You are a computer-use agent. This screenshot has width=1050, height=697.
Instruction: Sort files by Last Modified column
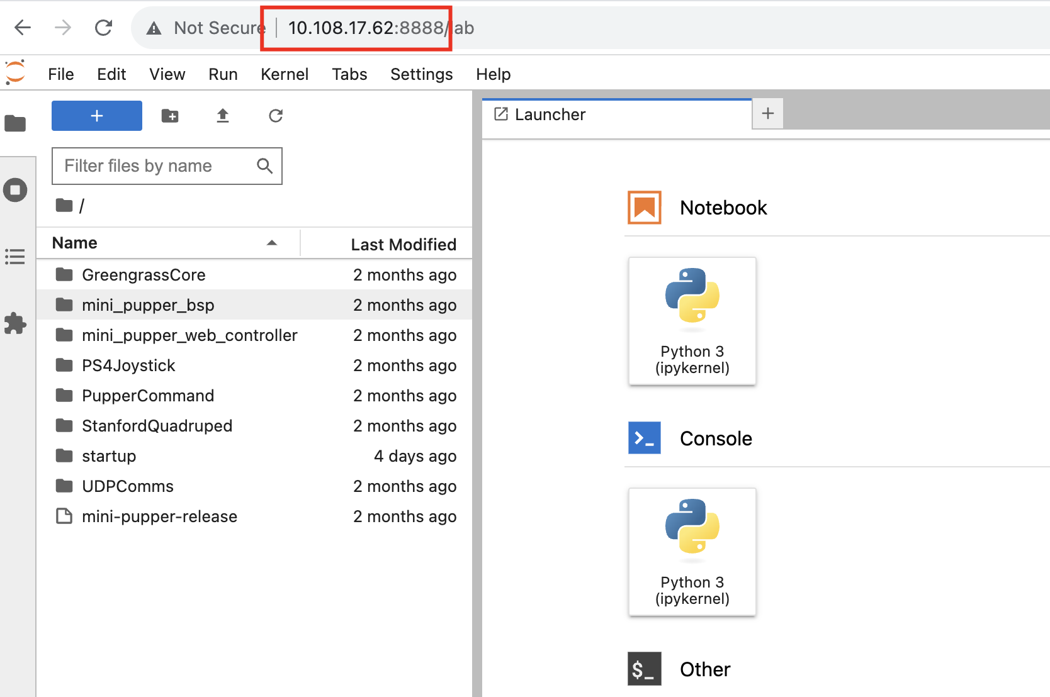pos(403,245)
